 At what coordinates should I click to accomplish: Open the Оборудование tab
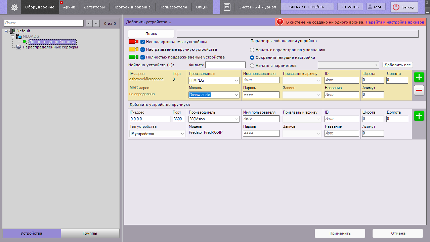coord(40,7)
